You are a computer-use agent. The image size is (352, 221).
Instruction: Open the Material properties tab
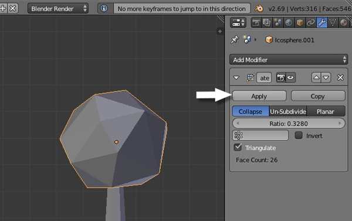tap(344, 23)
